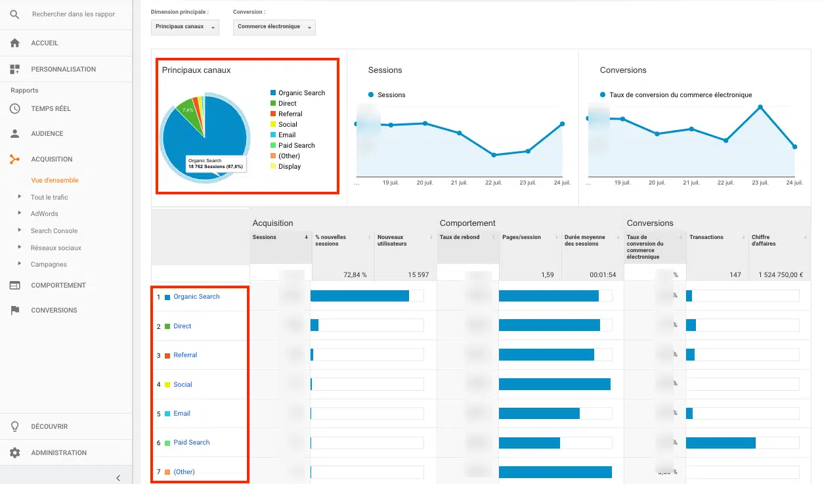Click the green Direct legend swatch
Viewport: 822px width, 484px height.
tap(273, 104)
